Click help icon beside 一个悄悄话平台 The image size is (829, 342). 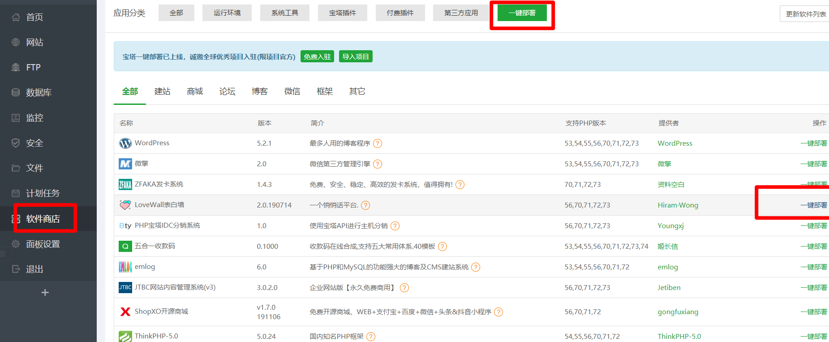(x=365, y=205)
